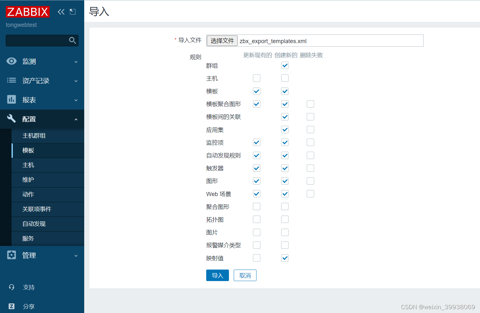Click the 监测 menu label
Screen dimensions: 480x313
(29, 62)
